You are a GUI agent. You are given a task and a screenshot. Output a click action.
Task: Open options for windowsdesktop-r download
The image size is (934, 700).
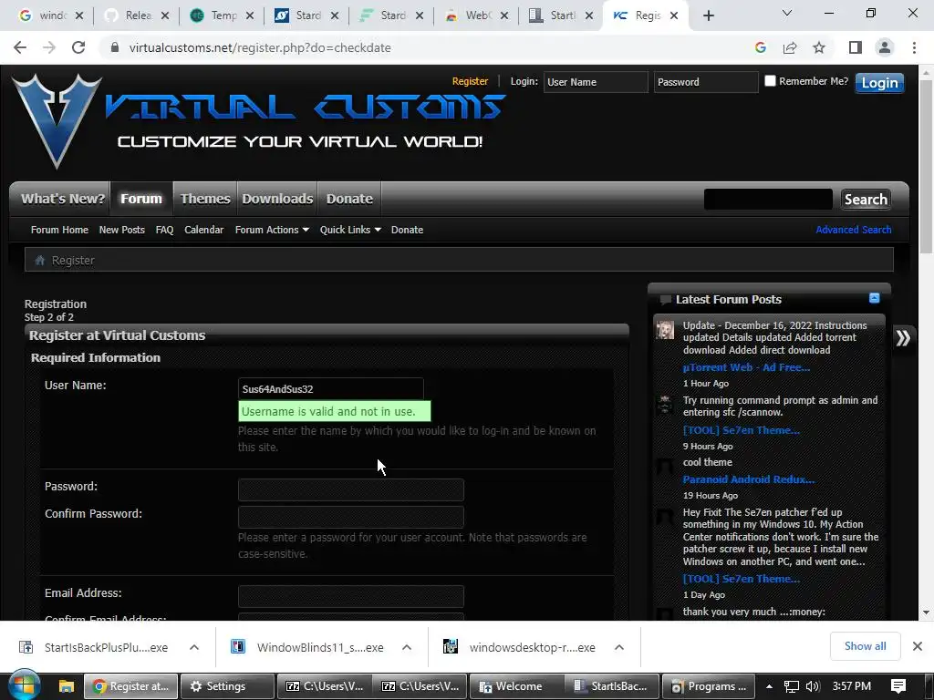[x=619, y=647]
